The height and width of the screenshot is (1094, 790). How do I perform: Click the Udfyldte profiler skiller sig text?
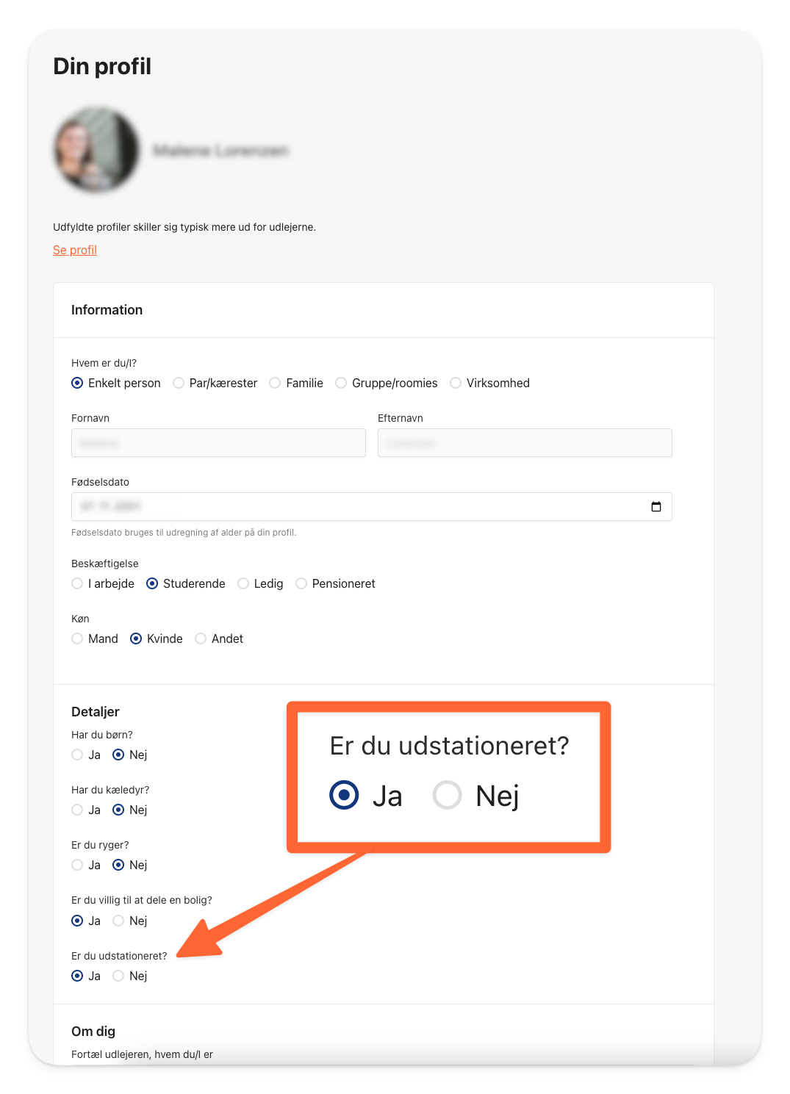pyautogui.click(x=184, y=227)
